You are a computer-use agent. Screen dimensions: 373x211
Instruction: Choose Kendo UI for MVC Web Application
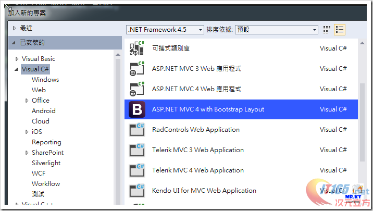pyautogui.click(x=241, y=191)
